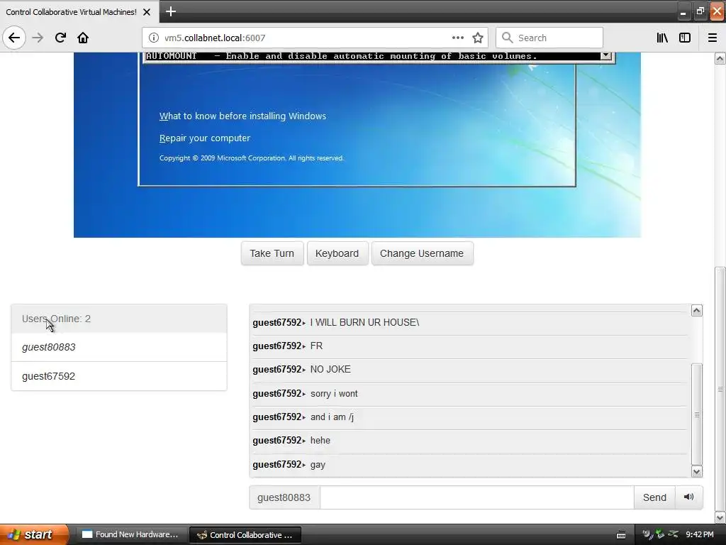Open the Windows start menu

[x=33, y=535]
